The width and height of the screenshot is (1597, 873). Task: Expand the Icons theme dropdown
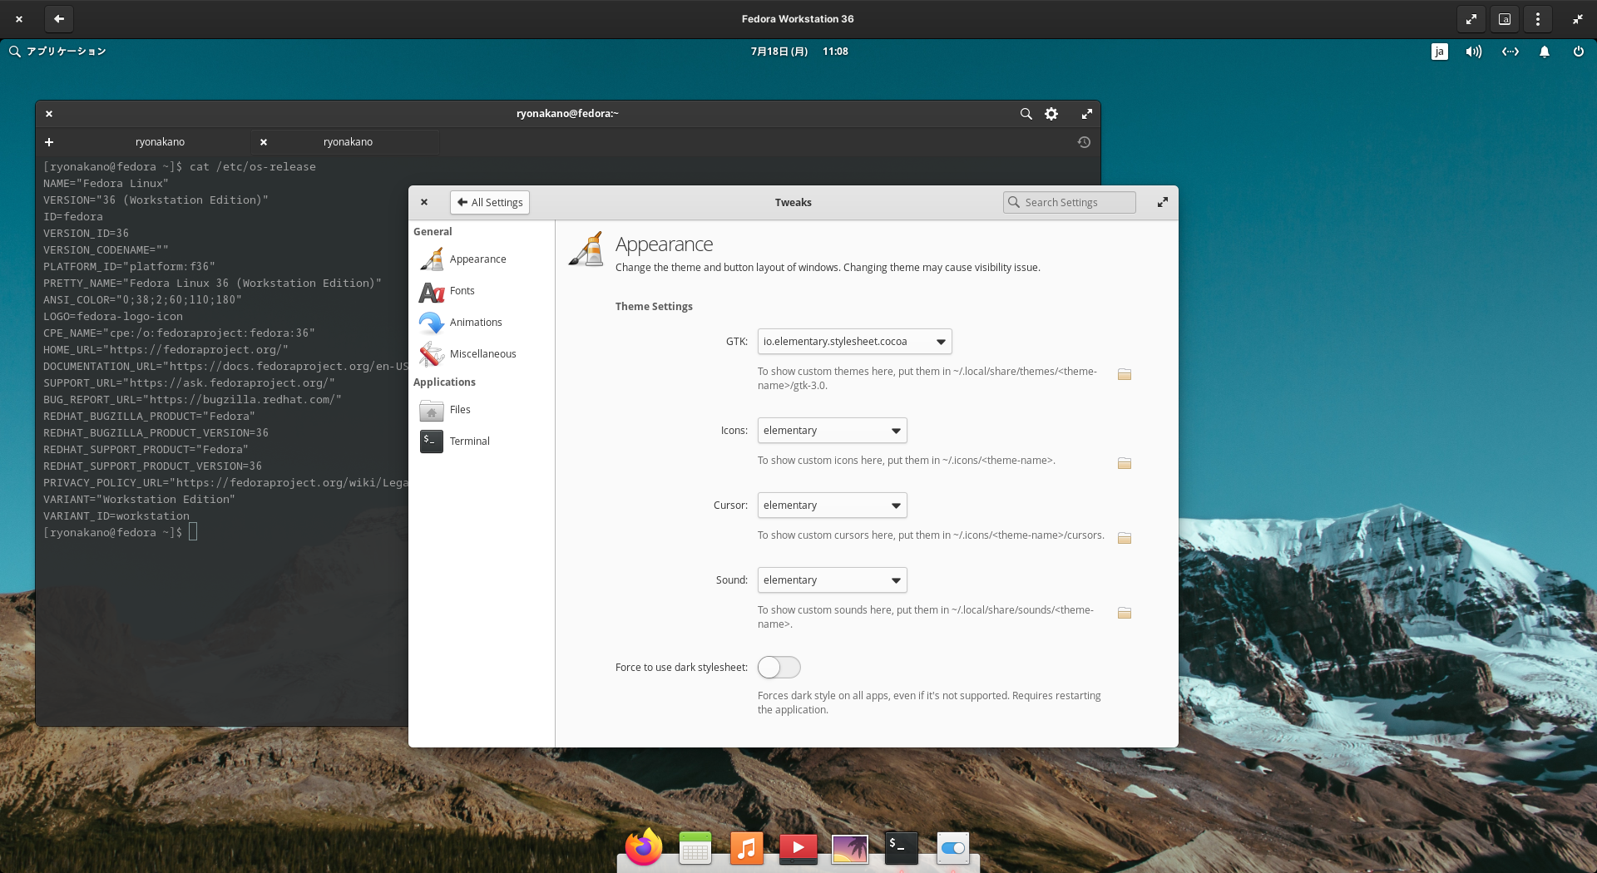point(831,430)
